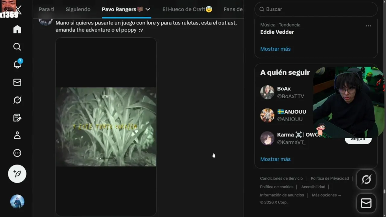This screenshot has width=386, height=217.
Task: Open the Explore search icon in sidebar
Action: tap(17, 47)
